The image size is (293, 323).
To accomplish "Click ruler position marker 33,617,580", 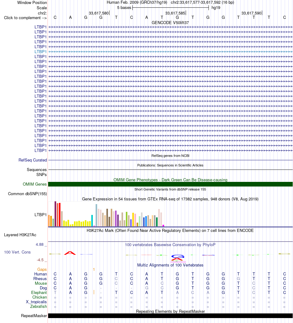I will (99, 13).
